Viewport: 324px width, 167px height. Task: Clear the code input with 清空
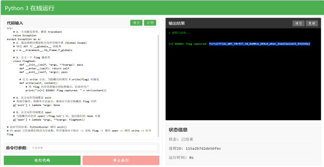point(136,23)
